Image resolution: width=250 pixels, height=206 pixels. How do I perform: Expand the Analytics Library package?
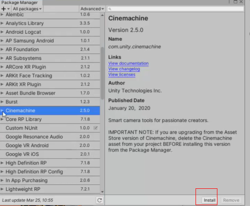click(2, 23)
